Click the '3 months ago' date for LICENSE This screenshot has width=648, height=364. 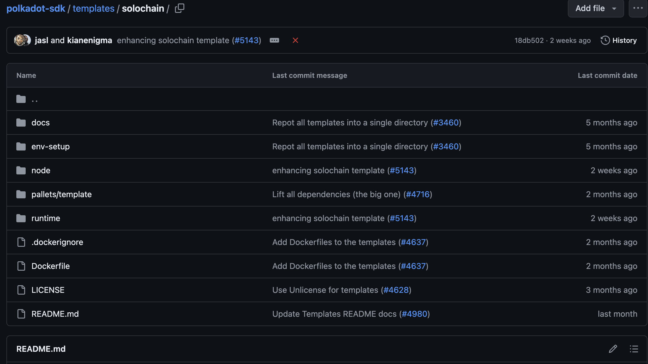coord(612,290)
